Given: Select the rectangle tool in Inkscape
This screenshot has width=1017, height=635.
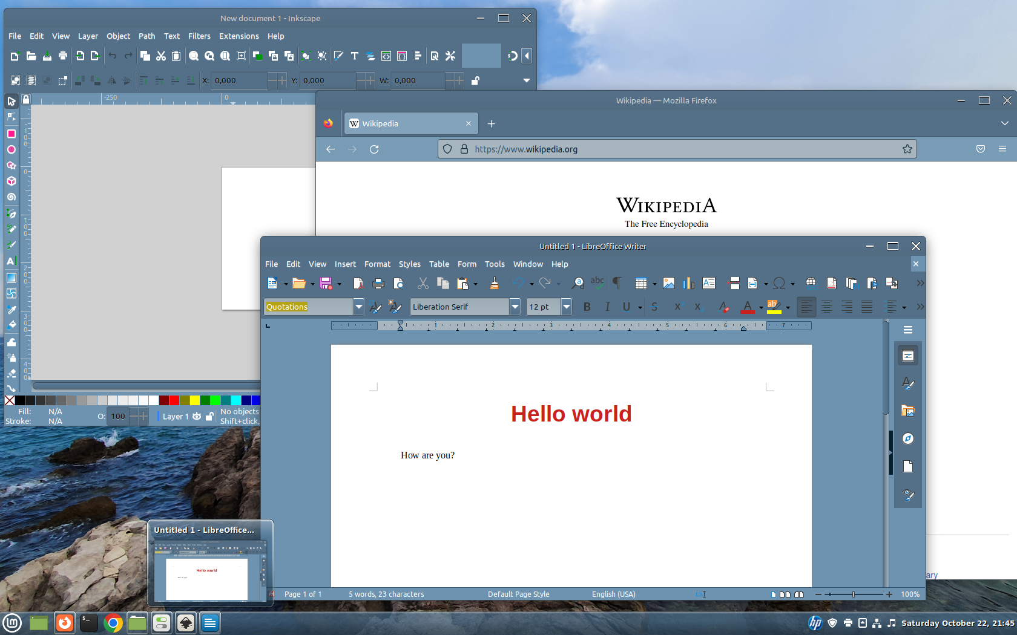Looking at the screenshot, I should [11, 134].
